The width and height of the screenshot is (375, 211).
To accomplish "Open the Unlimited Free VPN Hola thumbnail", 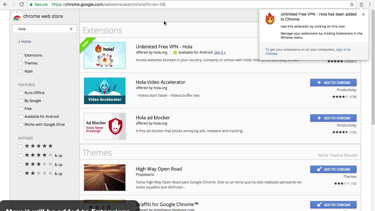I will click(x=105, y=55).
